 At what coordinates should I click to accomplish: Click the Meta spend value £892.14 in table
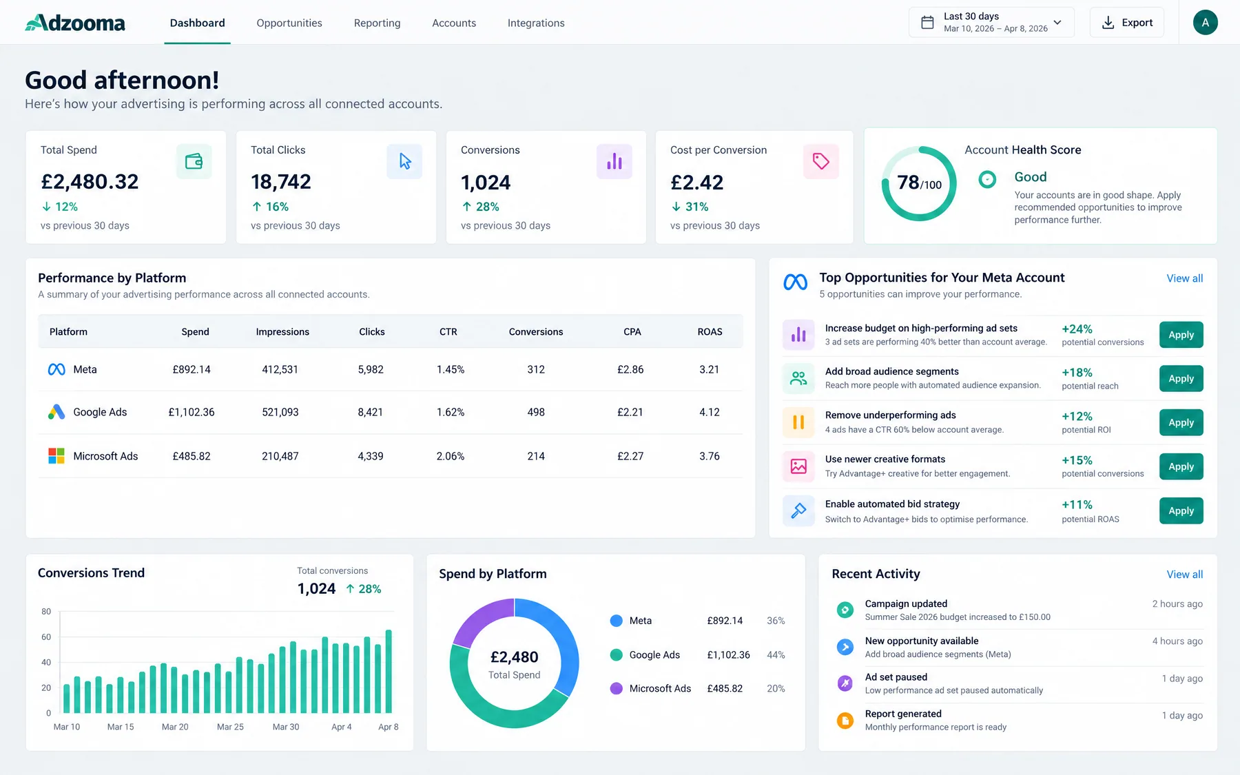pos(192,370)
